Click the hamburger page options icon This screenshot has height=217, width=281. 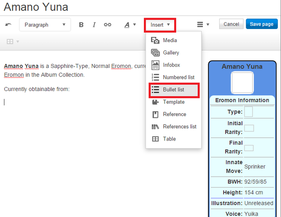point(200,24)
